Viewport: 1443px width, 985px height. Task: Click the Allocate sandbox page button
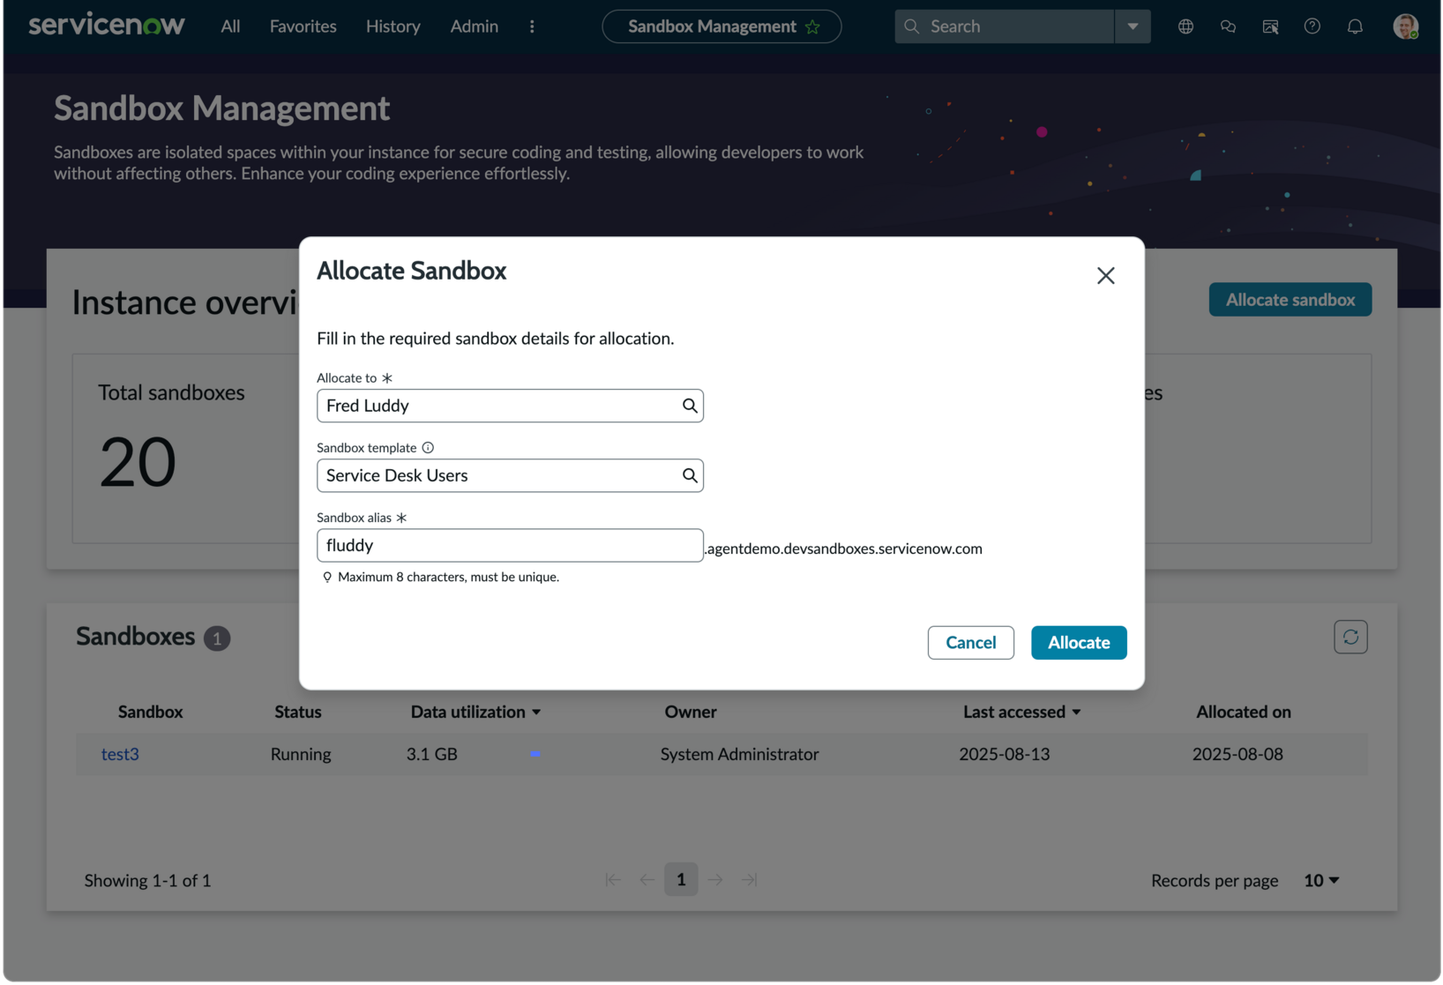pyautogui.click(x=1290, y=300)
